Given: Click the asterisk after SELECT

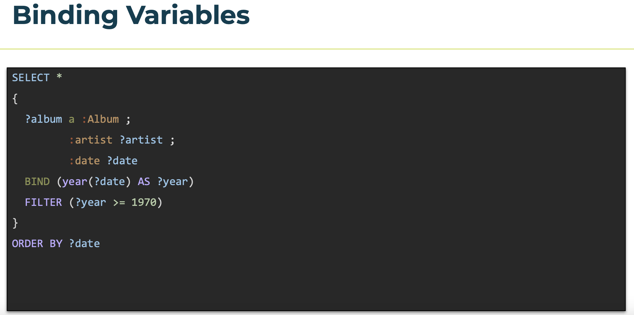Looking at the screenshot, I should click(x=59, y=76).
